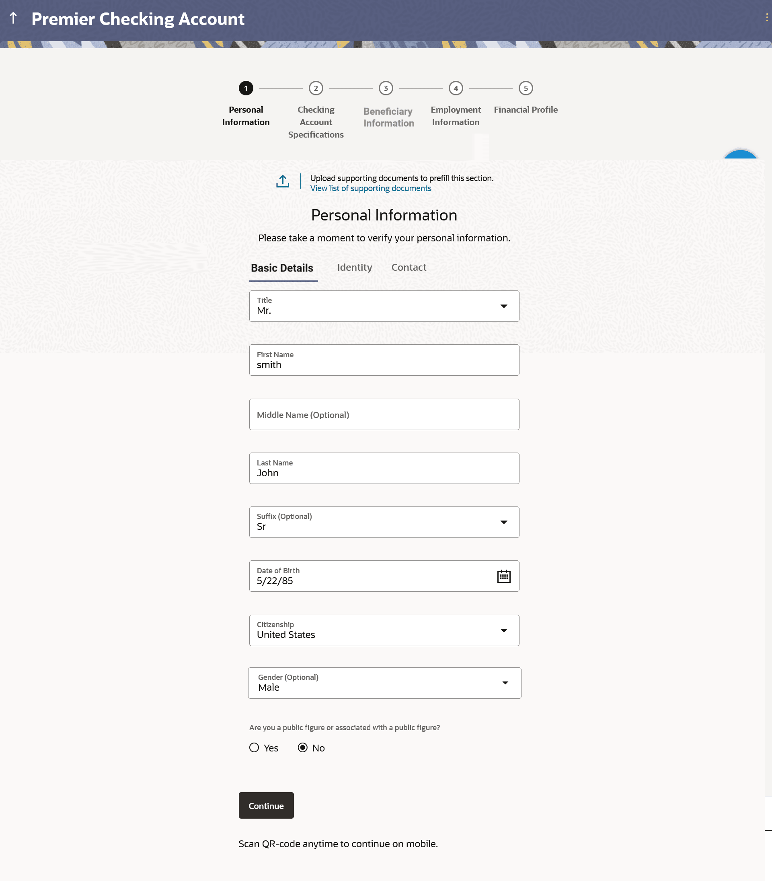Click the upload documents icon
This screenshot has height=881, width=772.
point(283,181)
